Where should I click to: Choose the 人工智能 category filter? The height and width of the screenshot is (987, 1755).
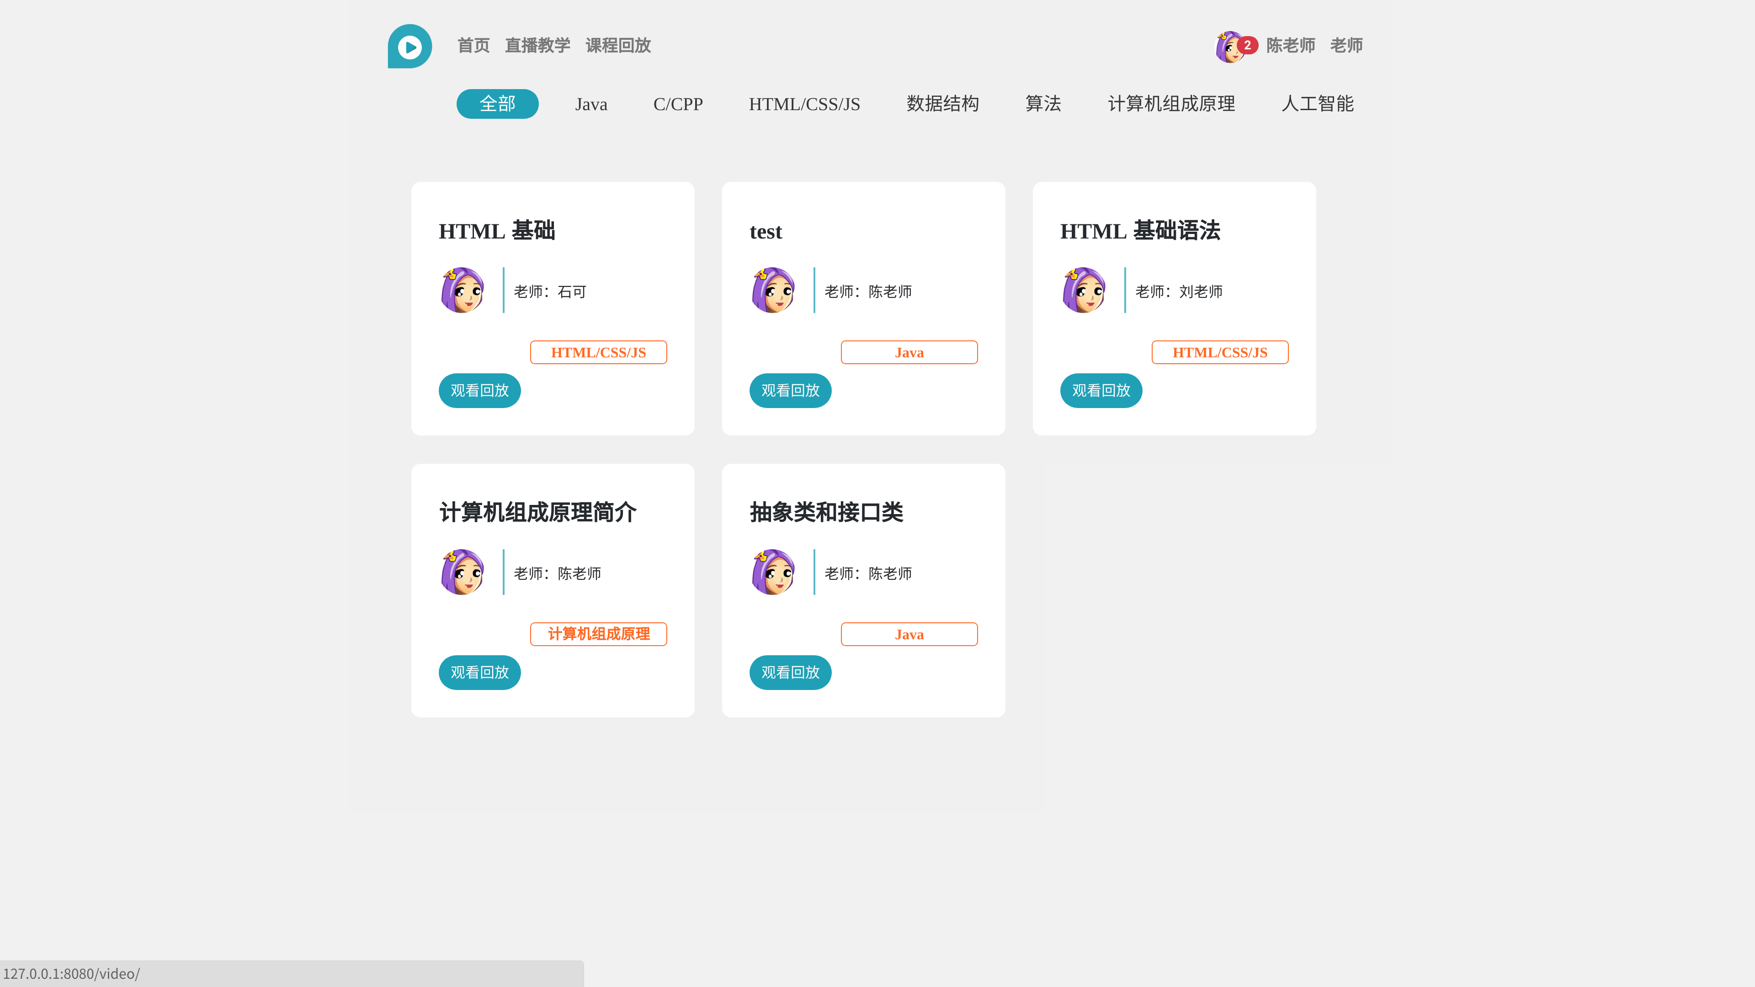click(x=1317, y=104)
